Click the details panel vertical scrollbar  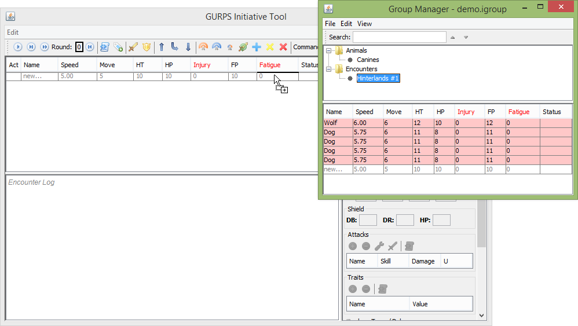[481, 225]
